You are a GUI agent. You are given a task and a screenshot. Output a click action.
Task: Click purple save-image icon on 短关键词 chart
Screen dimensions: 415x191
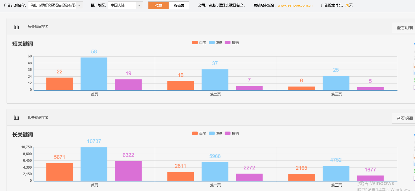click(x=414, y=87)
